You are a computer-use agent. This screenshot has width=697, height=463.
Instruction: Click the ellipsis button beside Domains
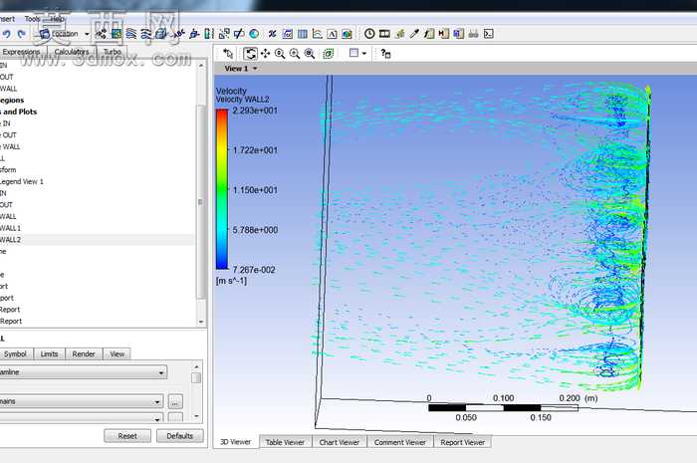click(x=175, y=402)
